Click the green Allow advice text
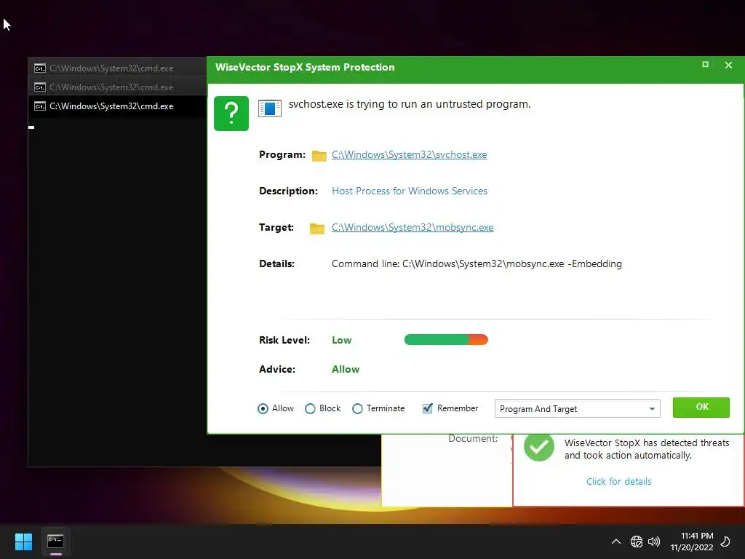The height and width of the screenshot is (559, 745). (x=346, y=369)
